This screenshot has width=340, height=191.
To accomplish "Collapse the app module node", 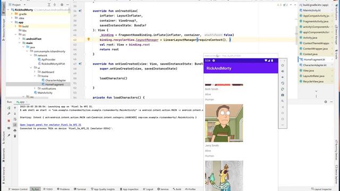I will [x=12, y=22].
